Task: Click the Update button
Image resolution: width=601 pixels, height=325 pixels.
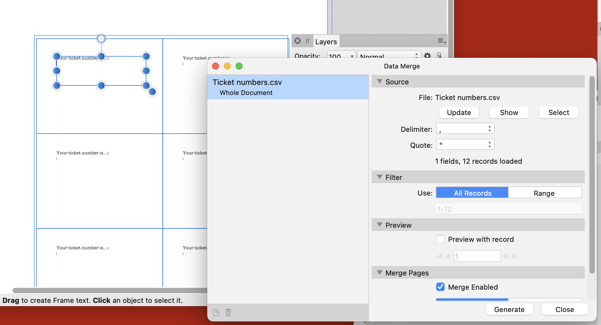Action: (x=458, y=112)
